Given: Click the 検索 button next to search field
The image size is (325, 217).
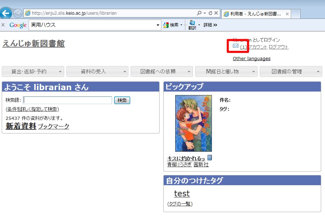Looking at the screenshot, I should pos(122,100).
